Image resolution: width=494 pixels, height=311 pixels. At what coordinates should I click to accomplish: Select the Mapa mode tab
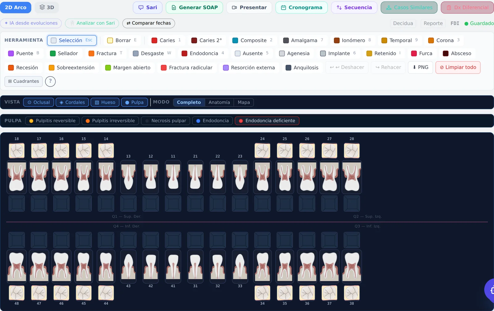[244, 102]
